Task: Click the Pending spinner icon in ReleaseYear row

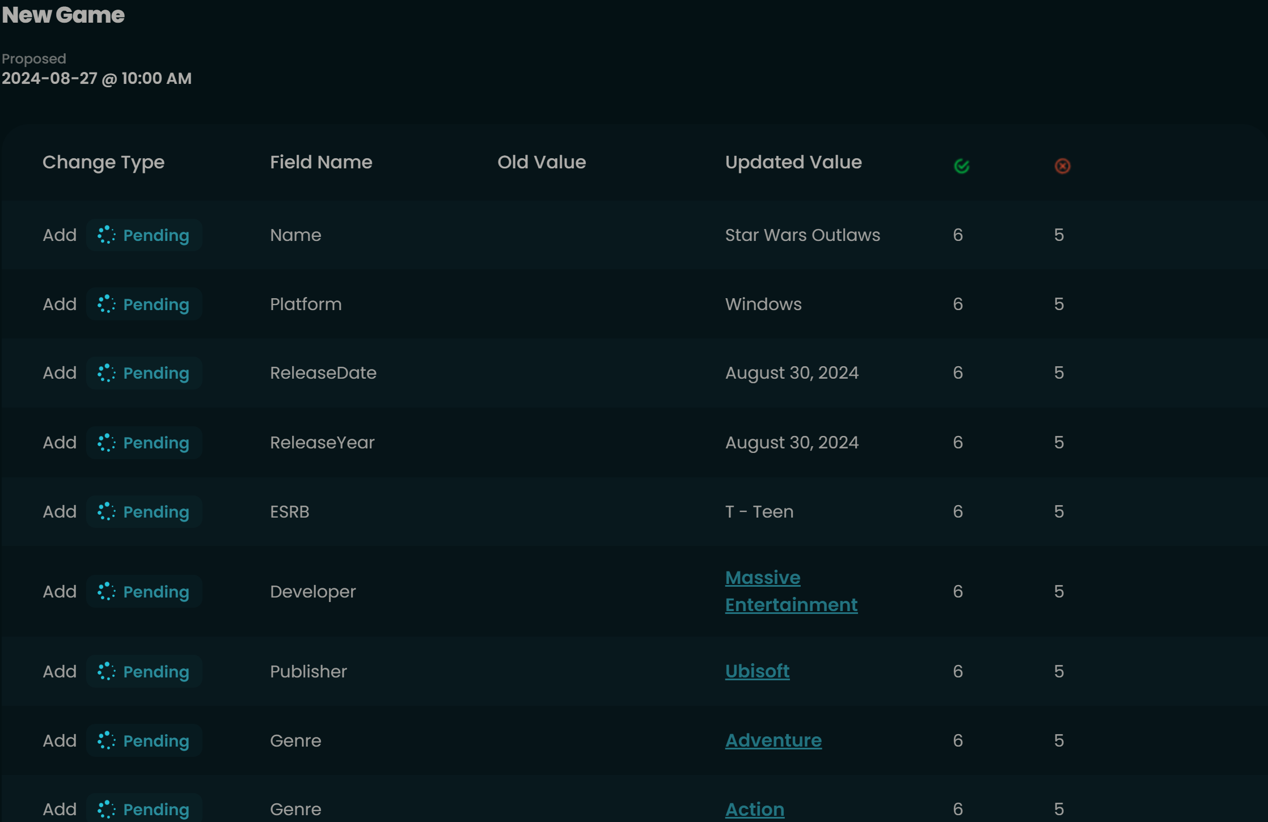Action: pos(107,442)
